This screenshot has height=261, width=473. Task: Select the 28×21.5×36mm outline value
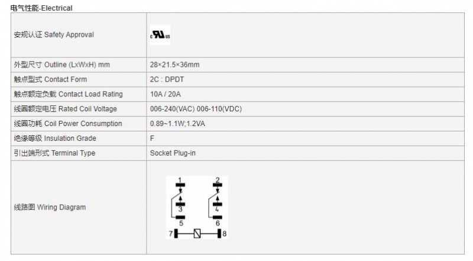[174, 65]
